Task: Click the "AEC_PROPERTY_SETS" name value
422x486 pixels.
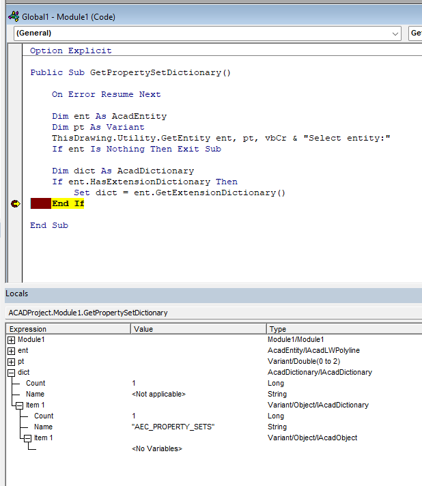Action: 173,427
